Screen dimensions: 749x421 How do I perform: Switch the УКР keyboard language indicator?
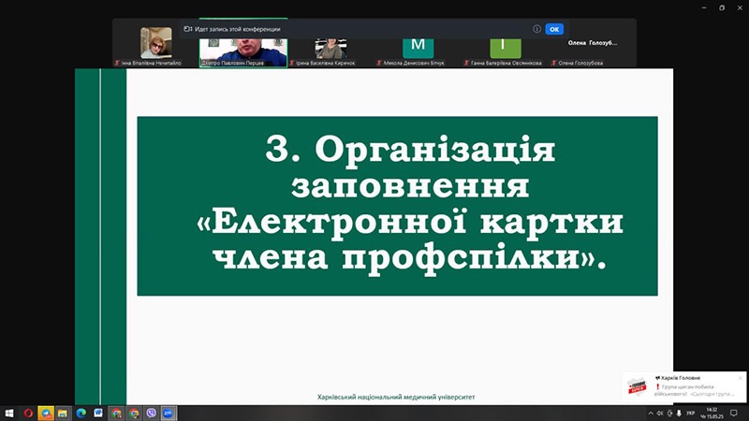(691, 413)
